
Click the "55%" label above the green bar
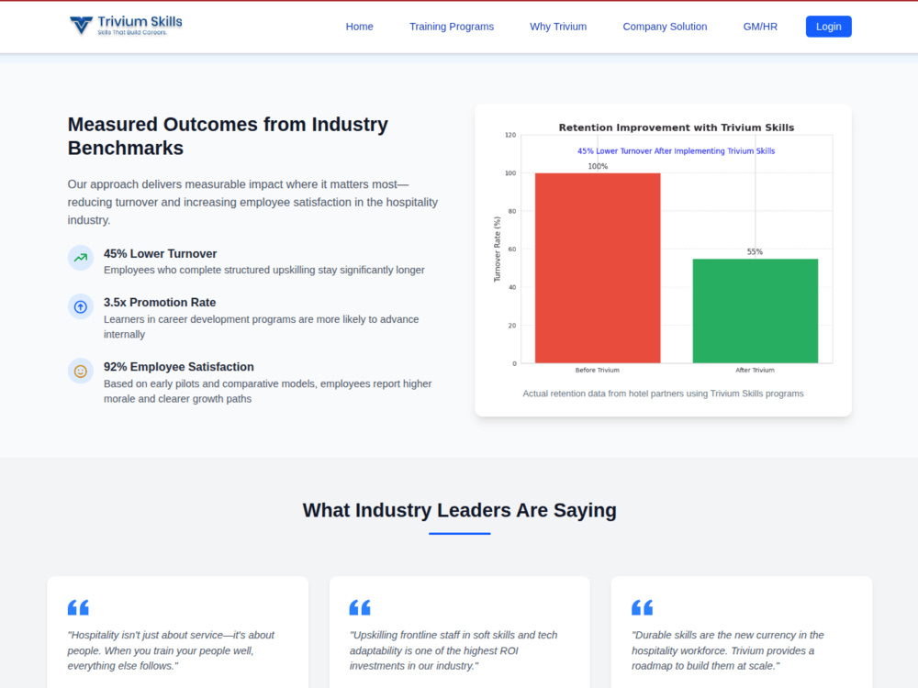[x=756, y=252]
